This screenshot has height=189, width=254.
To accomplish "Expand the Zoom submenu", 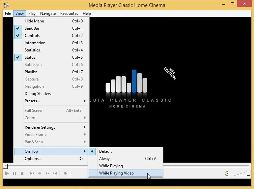I will point(52,118).
